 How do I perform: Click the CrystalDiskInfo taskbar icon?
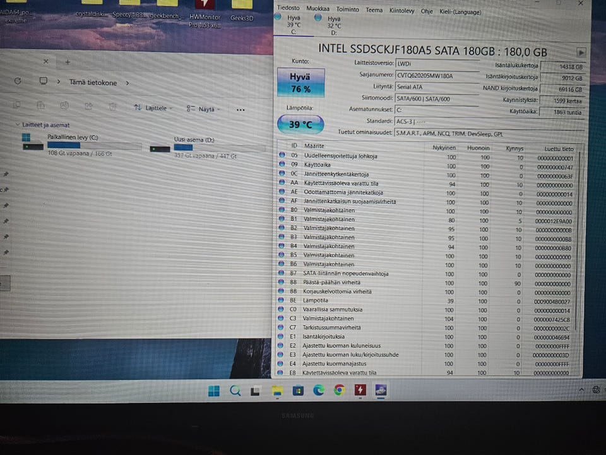point(381,390)
